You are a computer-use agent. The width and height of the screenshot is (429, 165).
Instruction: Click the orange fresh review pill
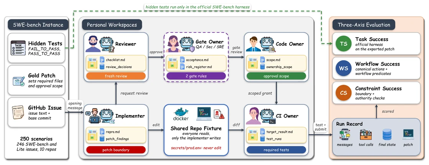point(116,76)
